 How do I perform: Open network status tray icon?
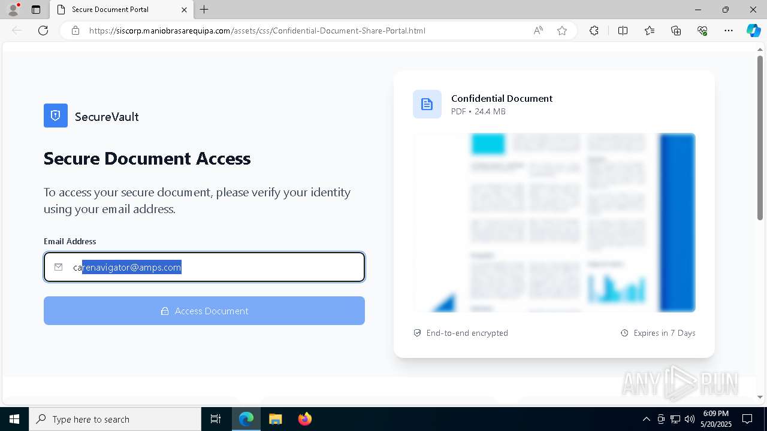pos(675,419)
